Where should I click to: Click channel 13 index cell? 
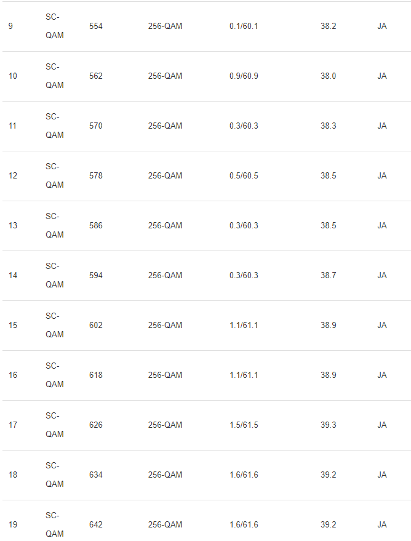click(13, 226)
